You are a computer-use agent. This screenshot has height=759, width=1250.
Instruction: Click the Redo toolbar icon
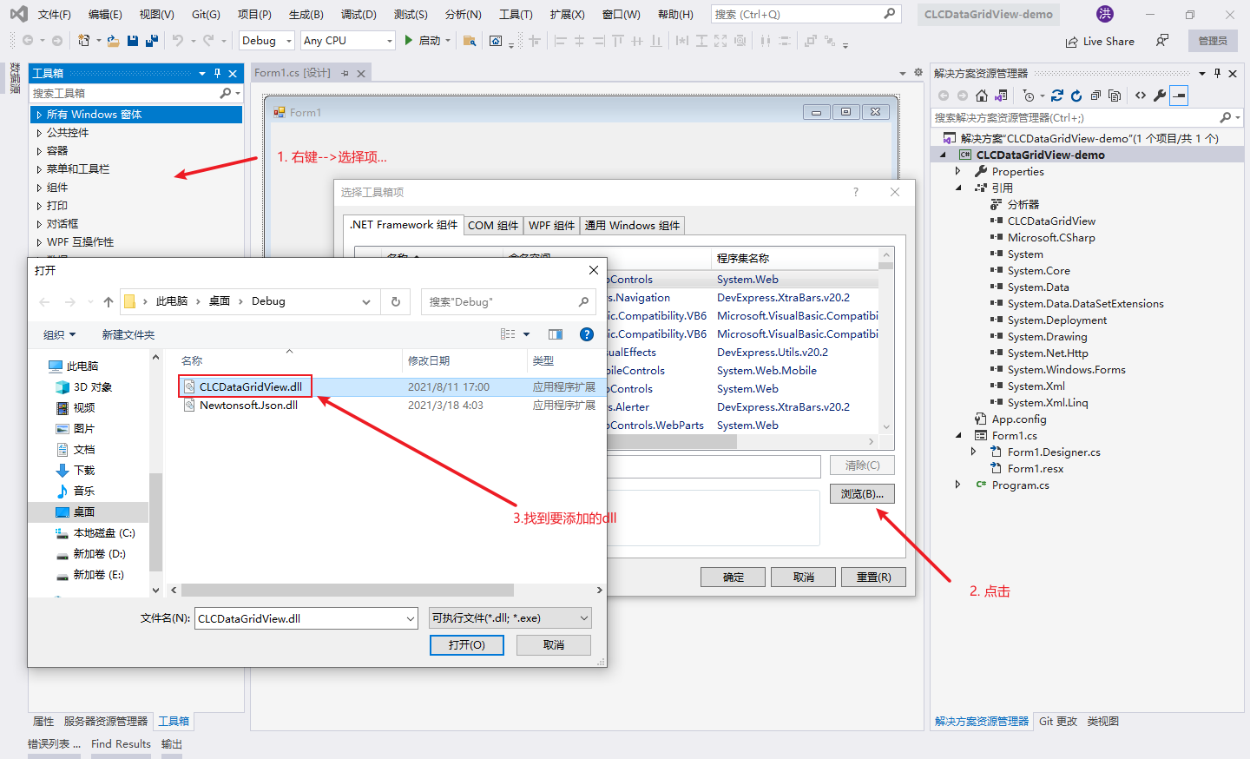(x=208, y=41)
